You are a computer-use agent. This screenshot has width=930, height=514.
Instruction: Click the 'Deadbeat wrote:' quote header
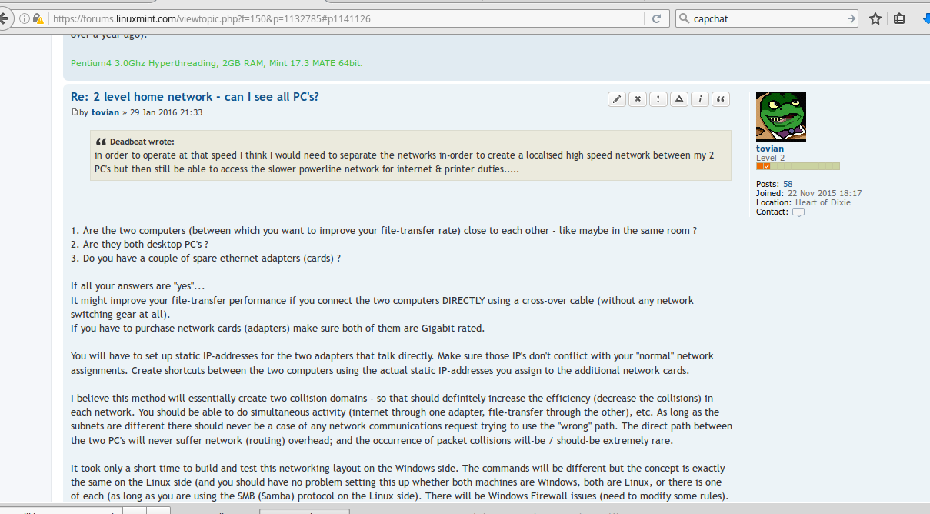point(142,142)
